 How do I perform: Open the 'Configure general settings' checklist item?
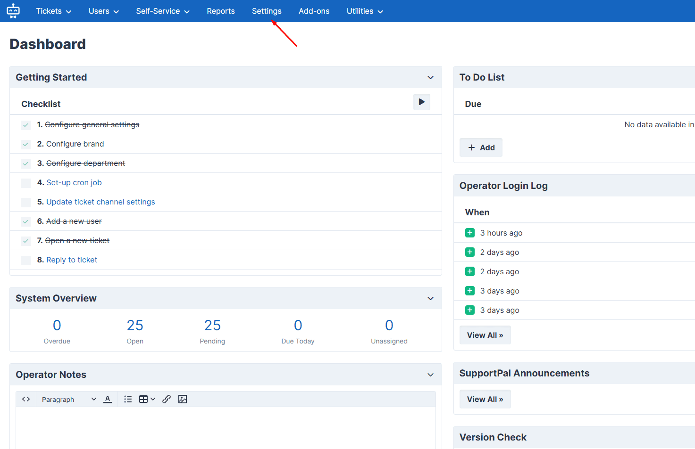tap(92, 124)
